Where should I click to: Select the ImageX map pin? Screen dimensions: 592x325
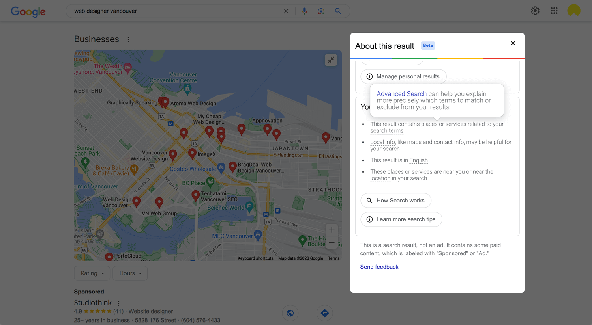pos(192,153)
